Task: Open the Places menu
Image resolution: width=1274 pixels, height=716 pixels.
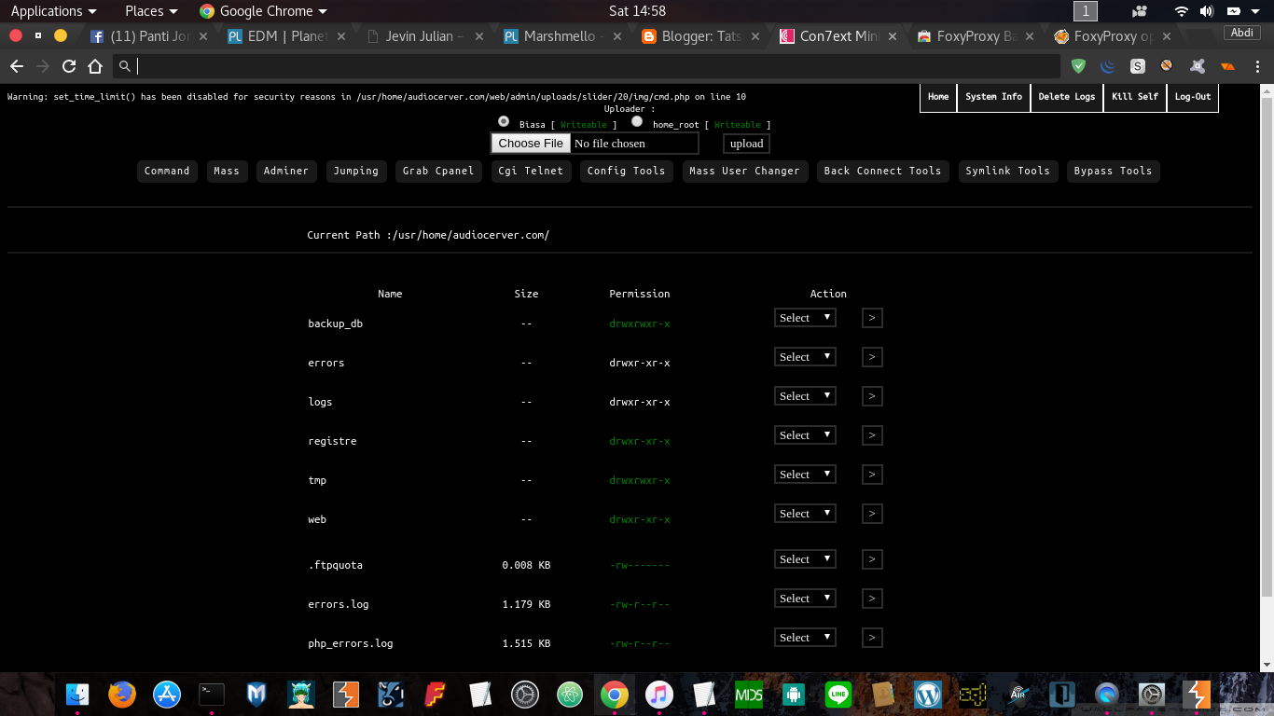Action: (151, 11)
